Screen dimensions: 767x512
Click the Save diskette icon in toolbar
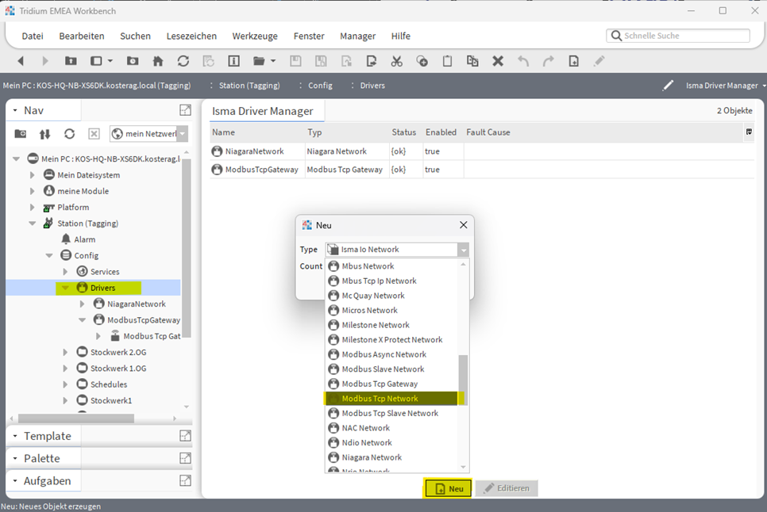click(x=295, y=61)
